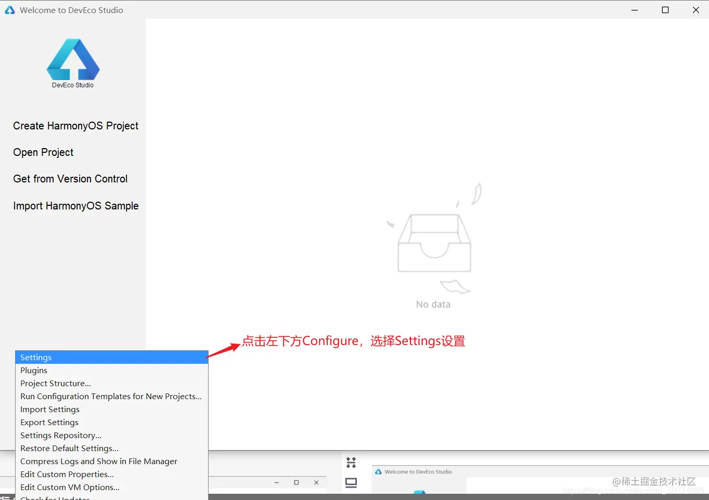Select Compress Logs and Show in File Manager

coord(112,462)
